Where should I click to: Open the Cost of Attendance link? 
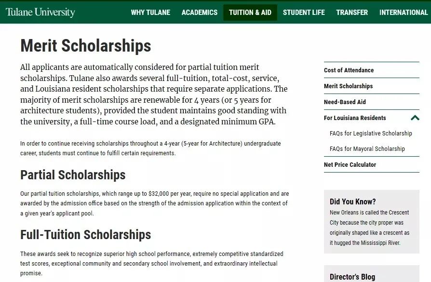[349, 70]
